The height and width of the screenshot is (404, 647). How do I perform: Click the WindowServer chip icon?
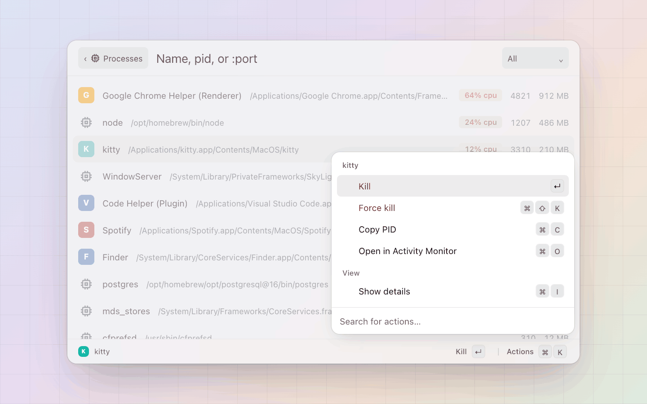click(x=86, y=176)
